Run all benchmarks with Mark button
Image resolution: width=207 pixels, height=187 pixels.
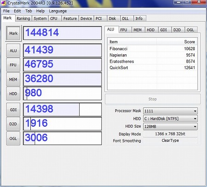[13, 33]
